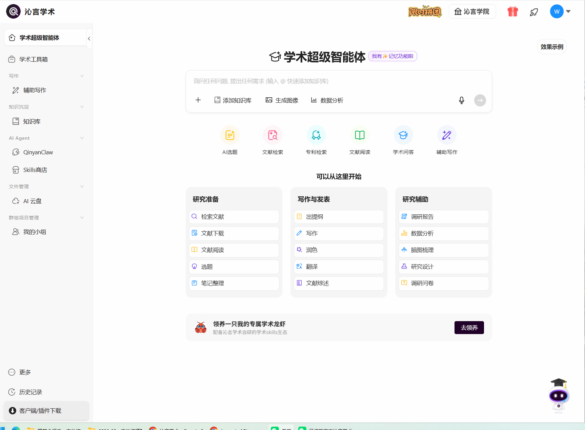
Task: Collapse the 文件管理 sidebar section
Action: (x=82, y=187)
